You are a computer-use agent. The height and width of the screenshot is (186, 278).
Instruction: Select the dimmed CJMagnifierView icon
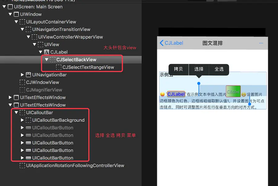coord(22,90)
